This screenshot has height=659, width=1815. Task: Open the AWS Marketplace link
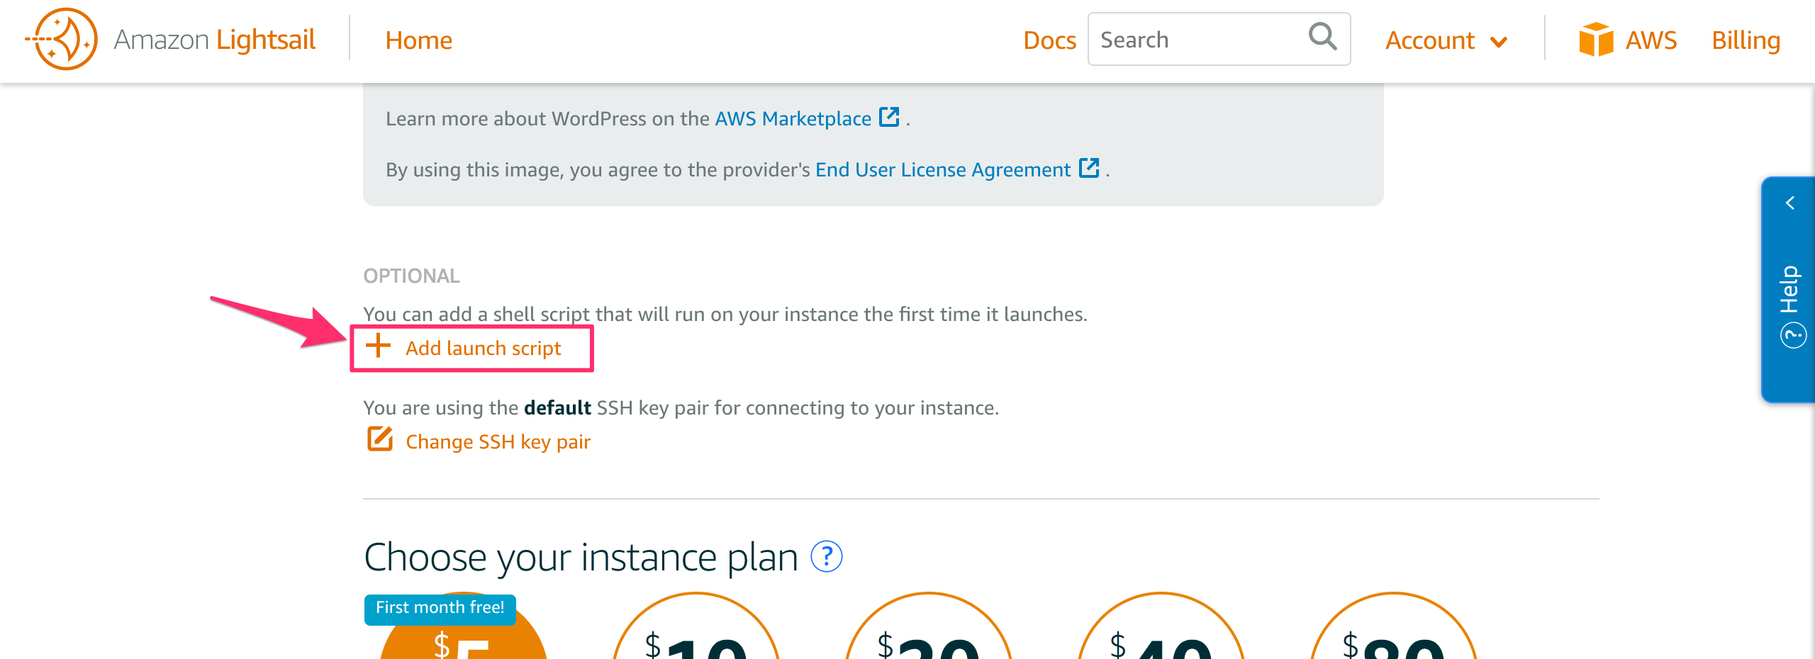coord(793,118)
